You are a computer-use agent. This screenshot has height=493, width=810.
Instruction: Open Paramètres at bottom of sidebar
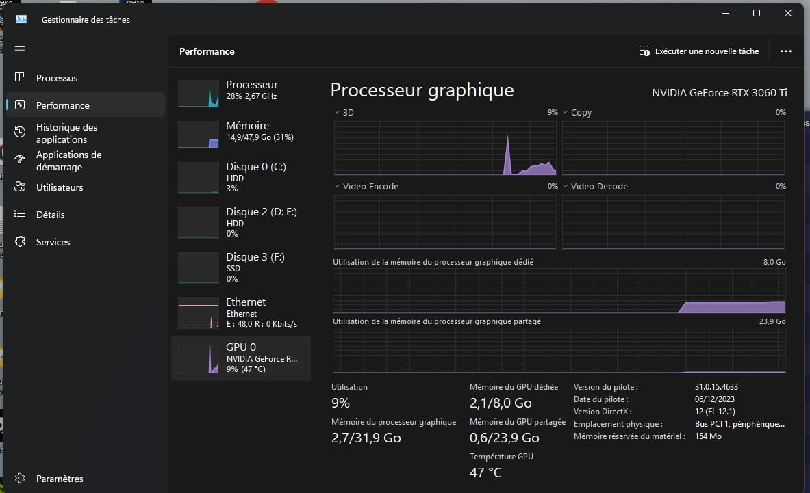coord(60,479)
